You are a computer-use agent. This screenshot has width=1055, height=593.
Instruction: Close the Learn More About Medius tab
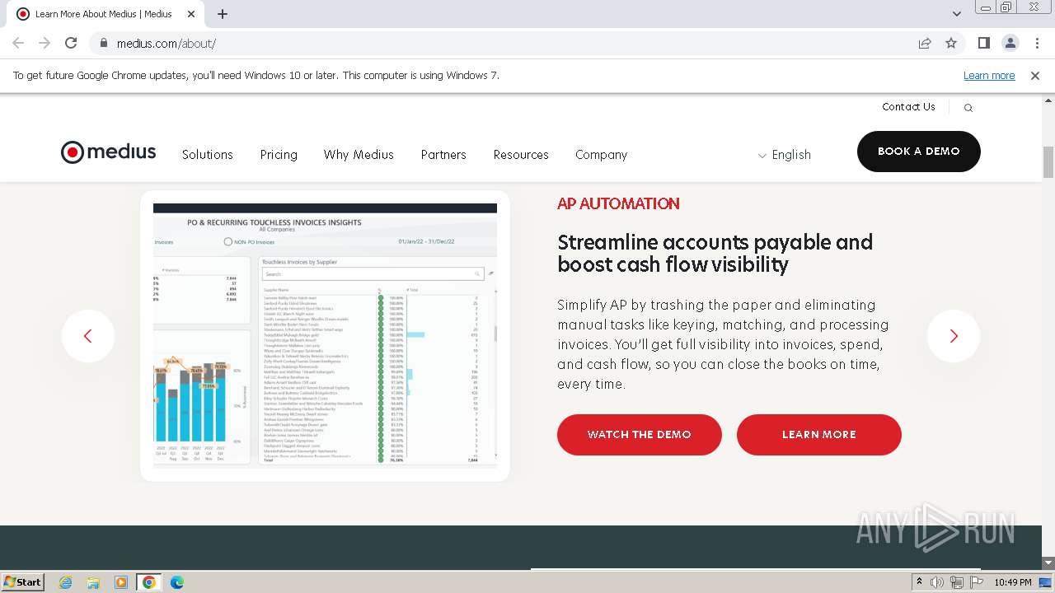tap(191, 14)
